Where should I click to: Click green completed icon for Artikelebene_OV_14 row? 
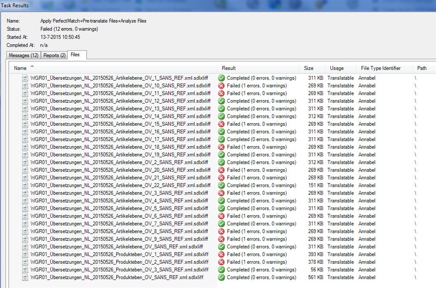(221, 116)
